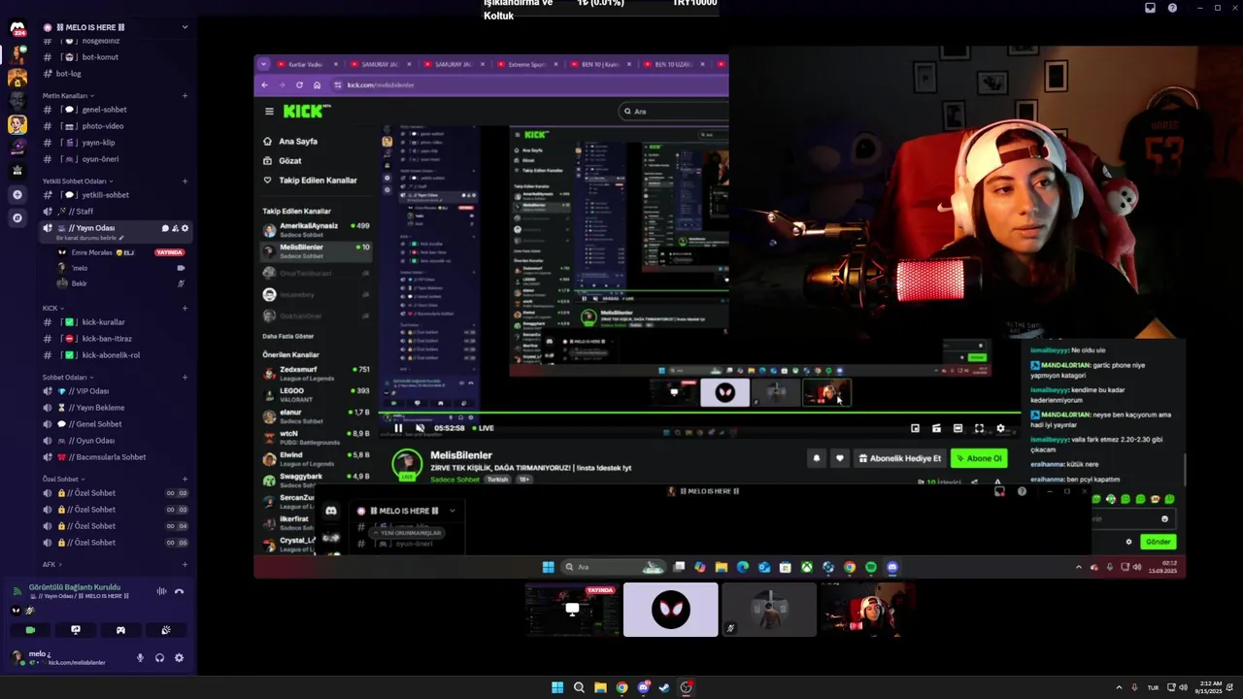
Task: Collapse Yetkili Sohbet Odaları category
Action: pyautogui.click(x=78, y=182)
